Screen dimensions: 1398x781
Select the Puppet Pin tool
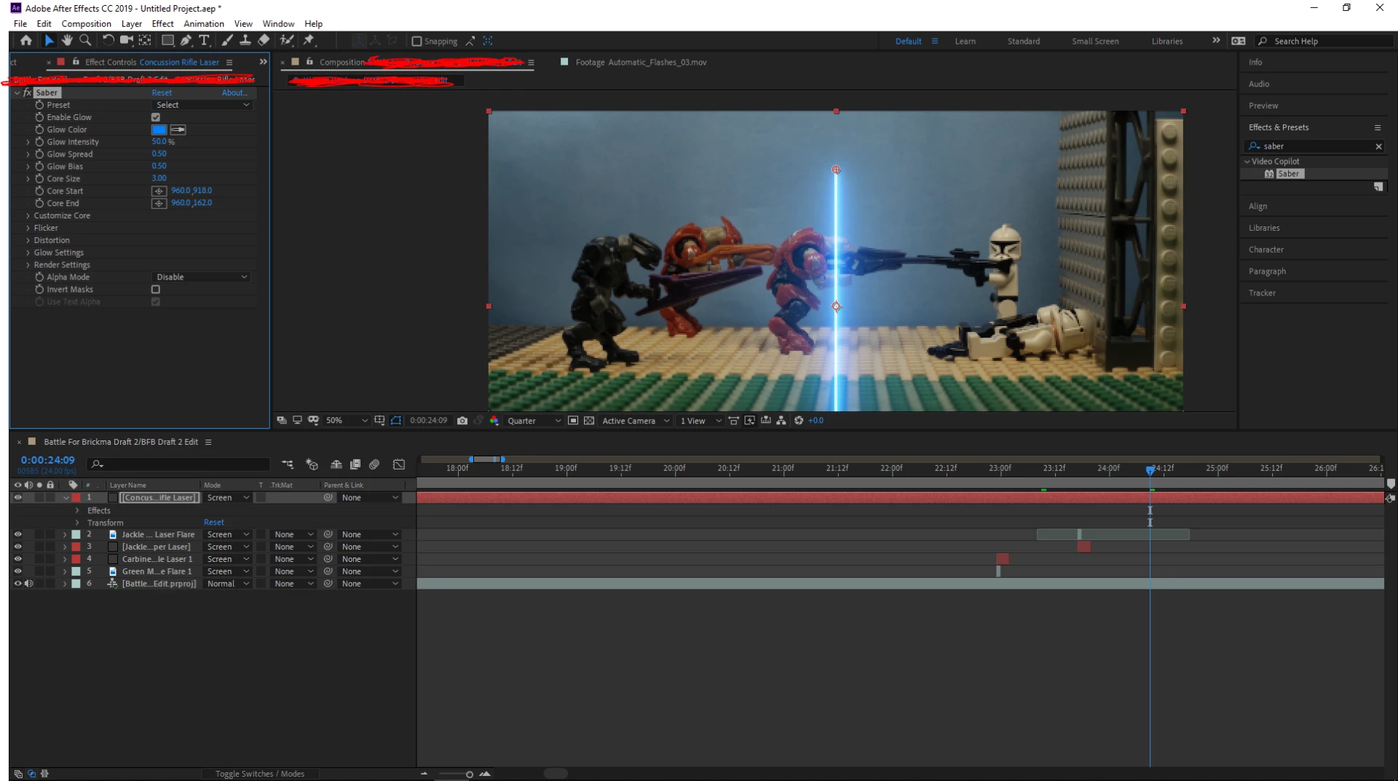coord(309,41)
